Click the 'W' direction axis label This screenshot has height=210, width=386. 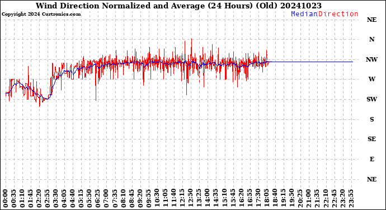371,79
